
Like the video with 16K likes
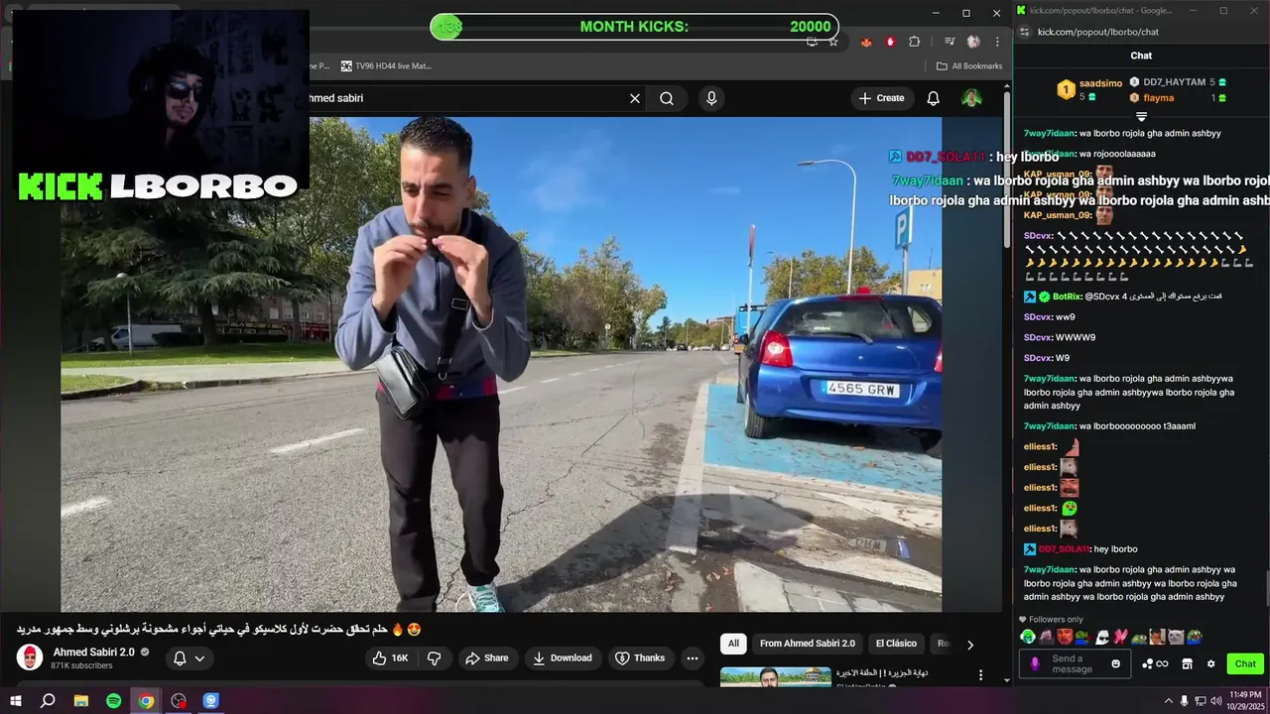(x=390, y=657)
